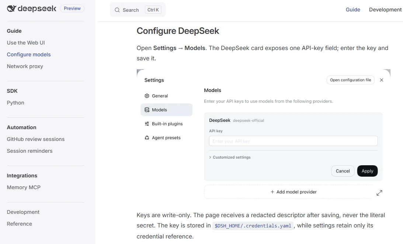Open the Guide top navigation tab
Screen dimensions: 403x244
[x=353, y=10]
